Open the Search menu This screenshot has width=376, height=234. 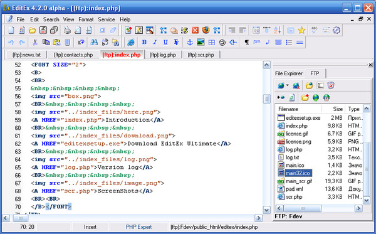click(x=51, y=19)
